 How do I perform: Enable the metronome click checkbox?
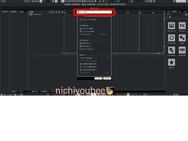81,19
